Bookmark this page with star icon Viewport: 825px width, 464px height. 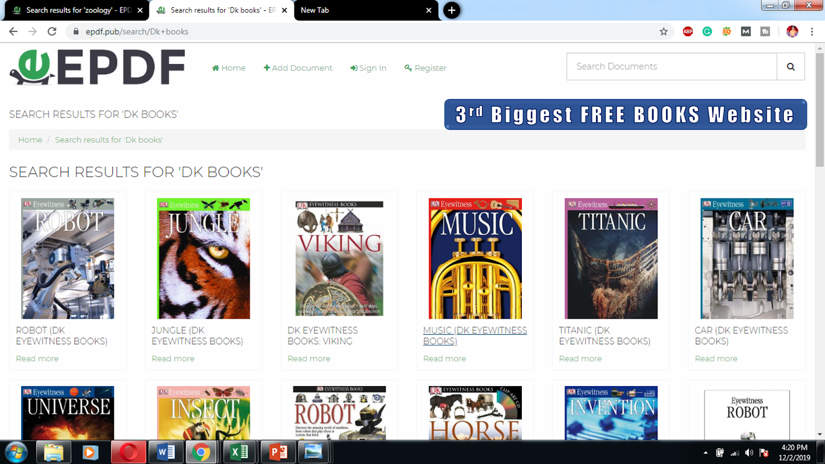[x=664, y=31]
